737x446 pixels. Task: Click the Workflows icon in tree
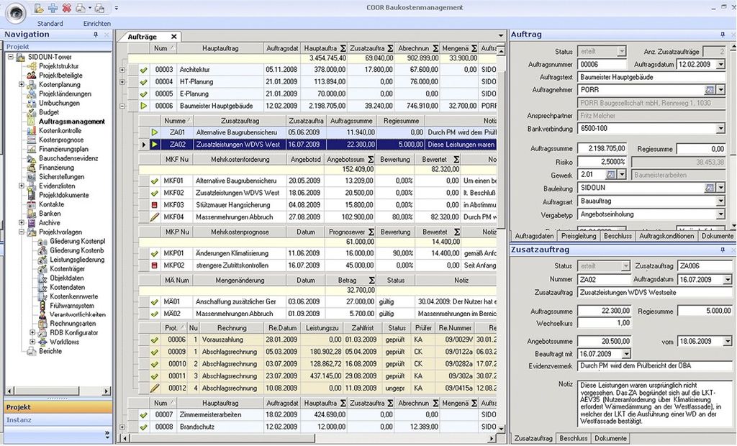pos(42,342)
